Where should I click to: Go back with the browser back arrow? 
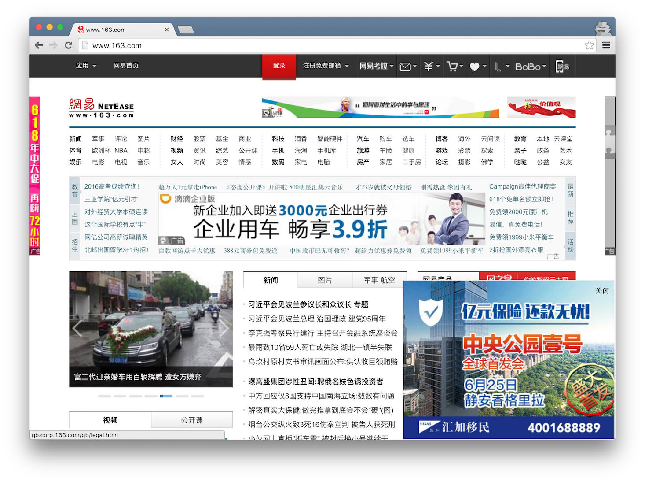39,45
